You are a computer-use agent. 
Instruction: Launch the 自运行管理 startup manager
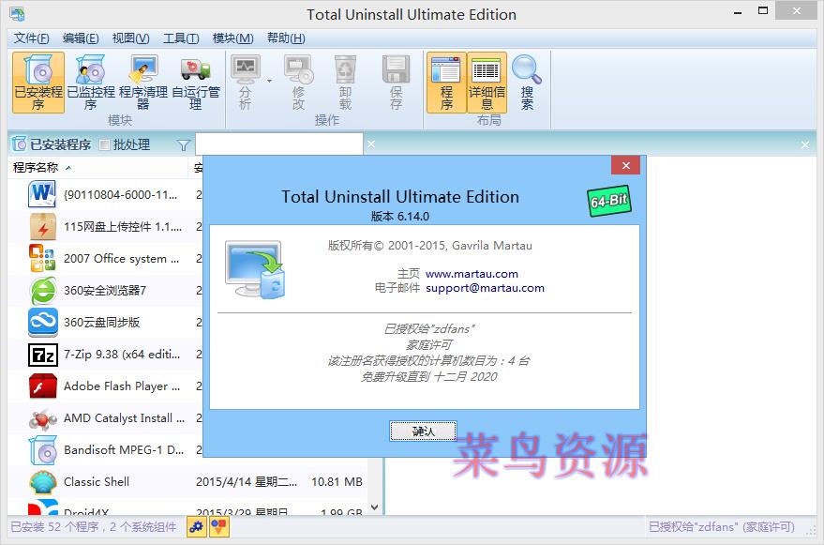click(x=195, y=83)
